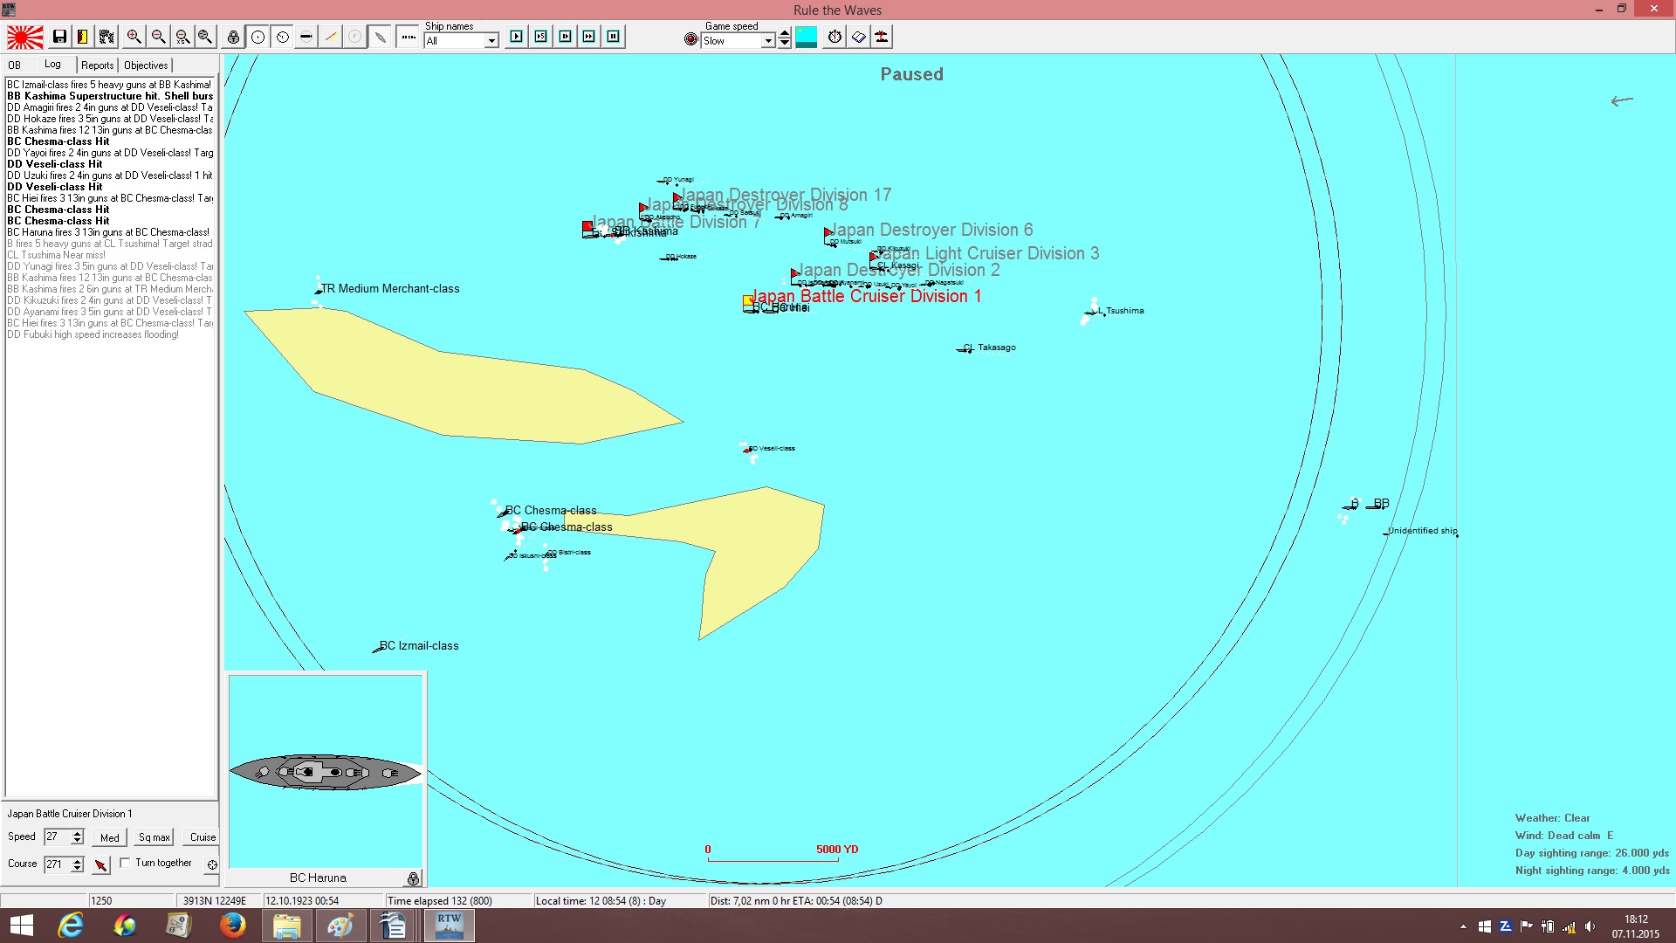Click the Cruise speed button
Viewport: 1676px width, 943px height.
pyautogui.click(x=203, y=837)
